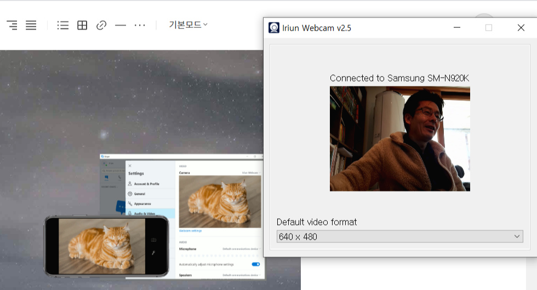The width and height of the screenshot is (537, 290).
Task: Click the Skype camera preview of the cat
Action: click(x=220, y=201)
